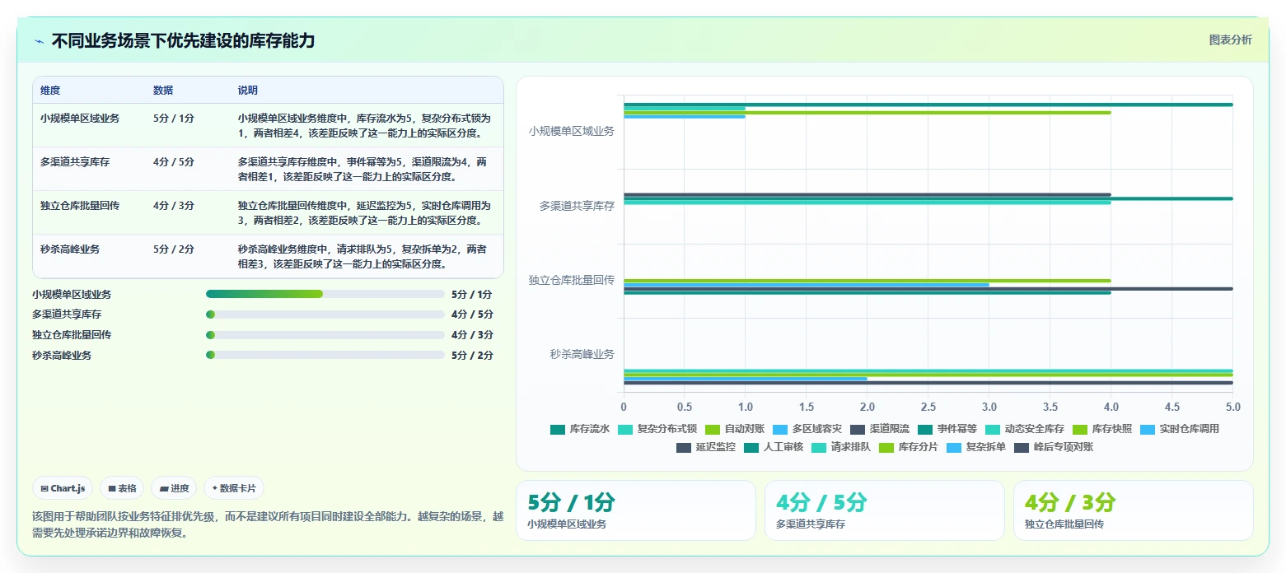The height and width of the screenshot is (573, 1286).
Task: Click the page title 不同业务场景下优先建设的库存能力
Action: [183, 40]
